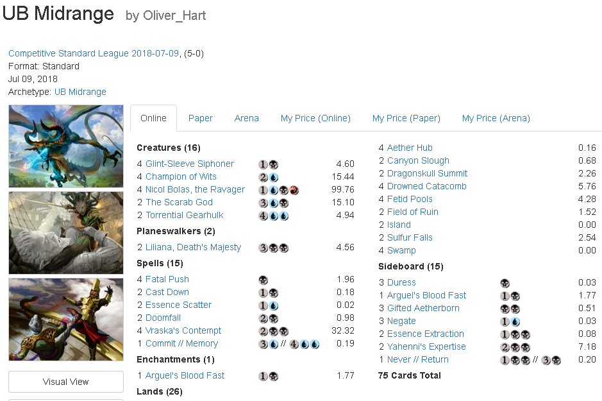The image size is (602, 401).
Task: Switch to the Paper price tab
Action: pyautogui.click(x=201, y=118)
